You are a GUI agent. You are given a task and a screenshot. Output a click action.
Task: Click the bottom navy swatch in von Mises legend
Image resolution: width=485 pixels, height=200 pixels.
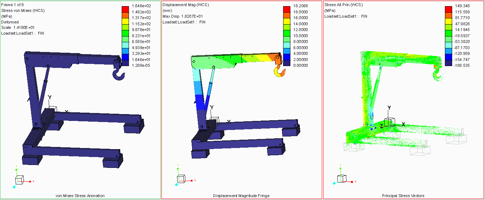[x=125, y=62]
